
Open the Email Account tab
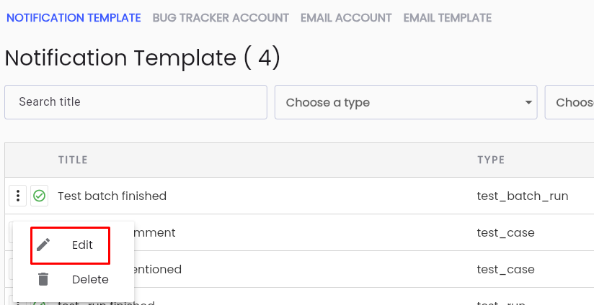[346, 18]
